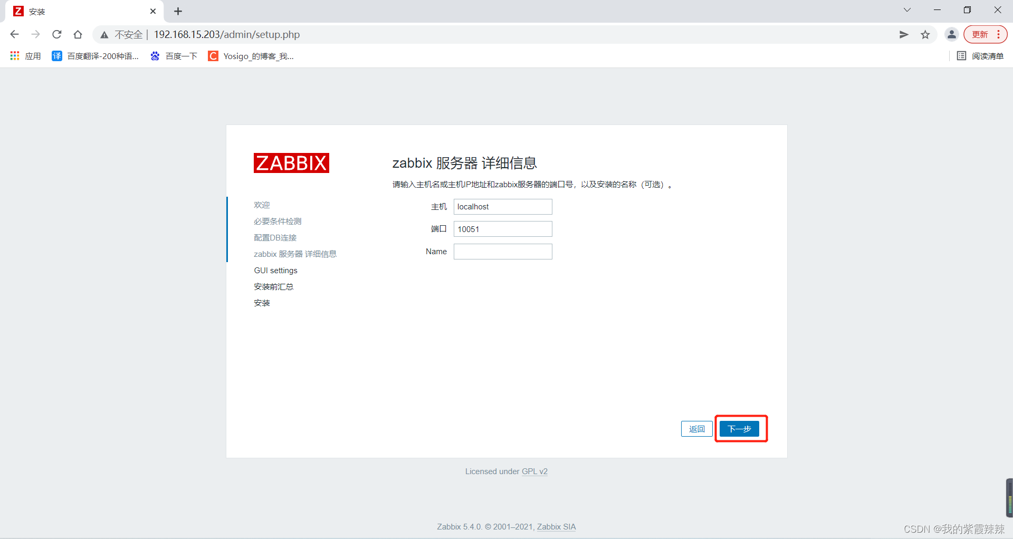Viewport: 1013px width, 539px height.
Task: Click the not-secure warning triangle icon
Action: 104,35
